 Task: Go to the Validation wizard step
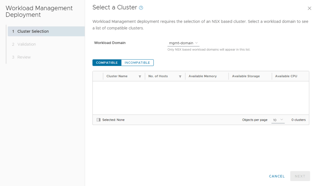(27, 44)
